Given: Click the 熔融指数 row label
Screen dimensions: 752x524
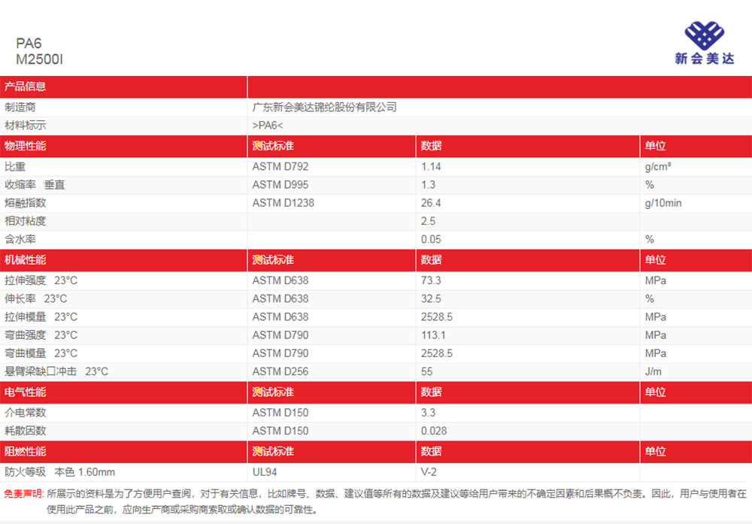Looking at the screenshot, I should tap(25, 203).
